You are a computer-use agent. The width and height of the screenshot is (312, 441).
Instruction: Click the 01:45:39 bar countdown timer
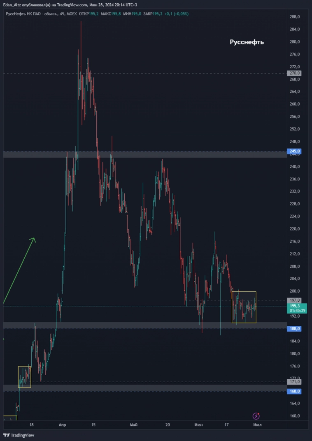pyautogui.click(x=296, y=310)
